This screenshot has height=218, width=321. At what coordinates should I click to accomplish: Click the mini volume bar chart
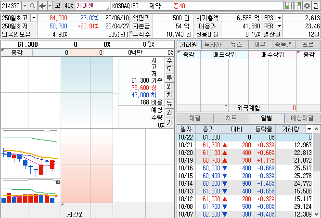pyautogui.click(x=31, y=191)
